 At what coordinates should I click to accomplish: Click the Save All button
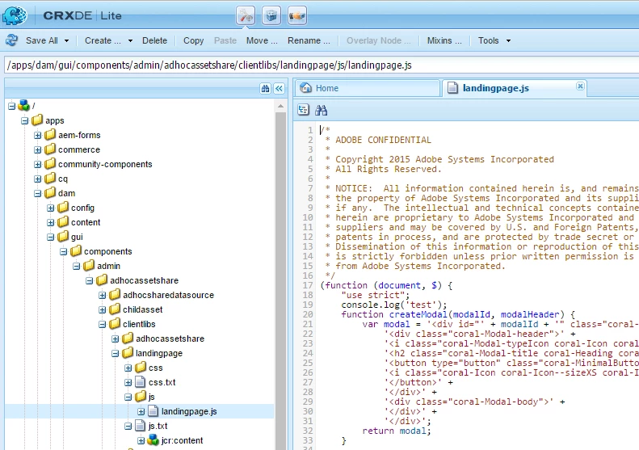tap(41, 40)
